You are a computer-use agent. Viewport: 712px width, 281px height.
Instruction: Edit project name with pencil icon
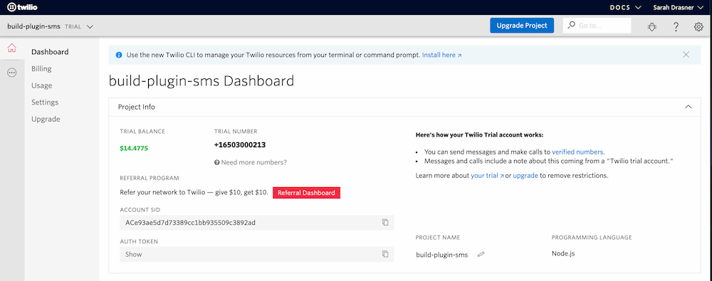pos(481,255)
